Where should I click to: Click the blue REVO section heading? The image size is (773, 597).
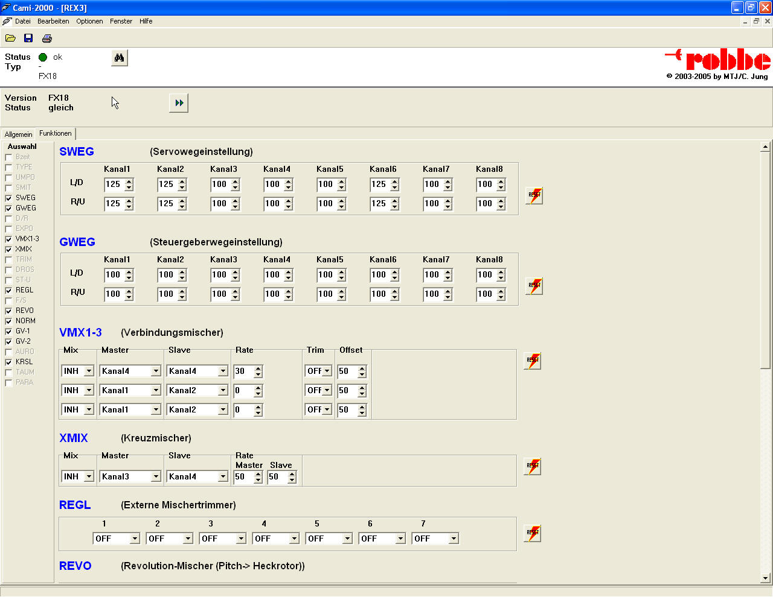coord(74,566)
